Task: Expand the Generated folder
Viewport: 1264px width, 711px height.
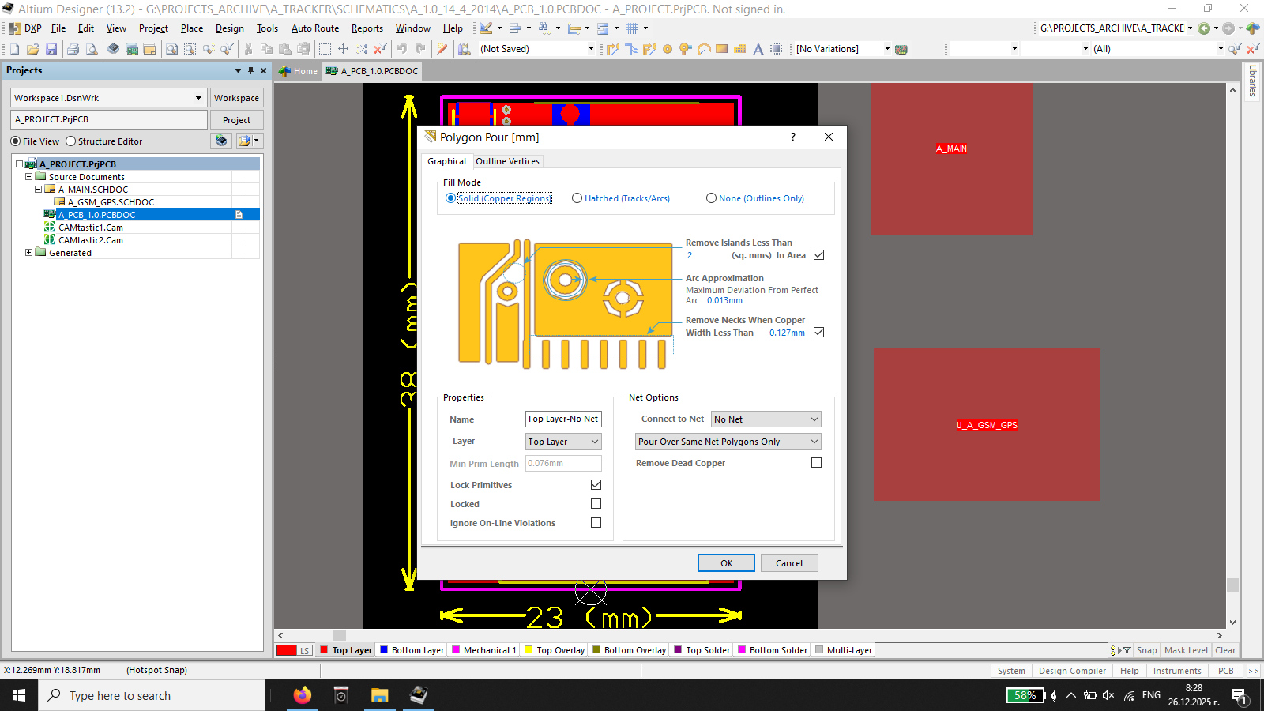Action: point(28,253)
